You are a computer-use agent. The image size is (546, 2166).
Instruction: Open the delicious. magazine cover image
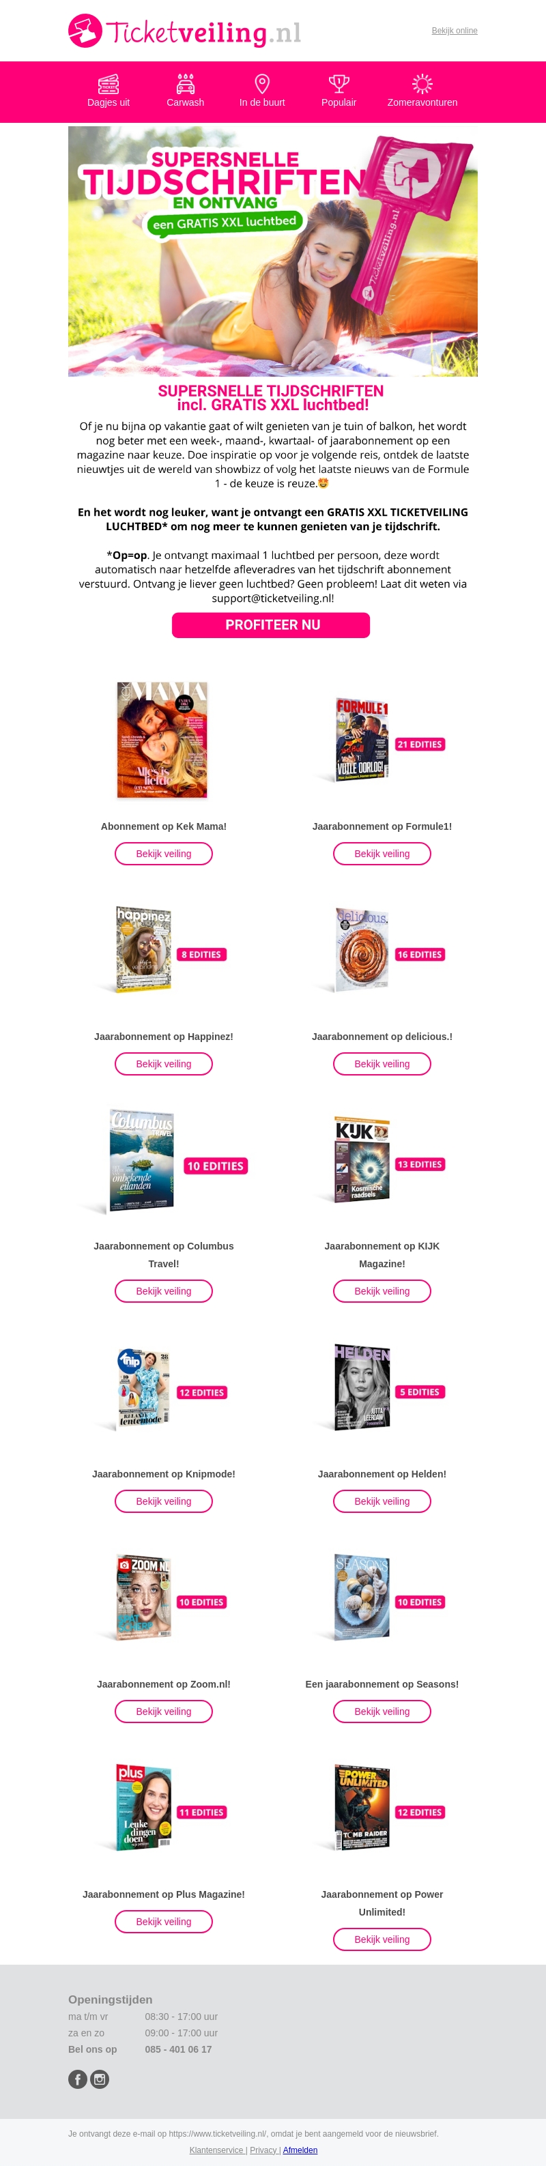[x=362, y=949]
